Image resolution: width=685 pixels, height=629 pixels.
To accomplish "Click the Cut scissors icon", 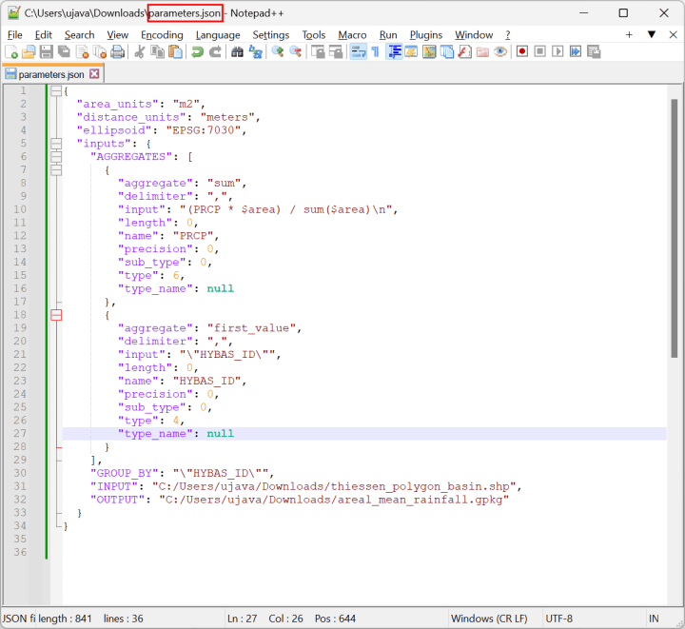I will point(140,51).
